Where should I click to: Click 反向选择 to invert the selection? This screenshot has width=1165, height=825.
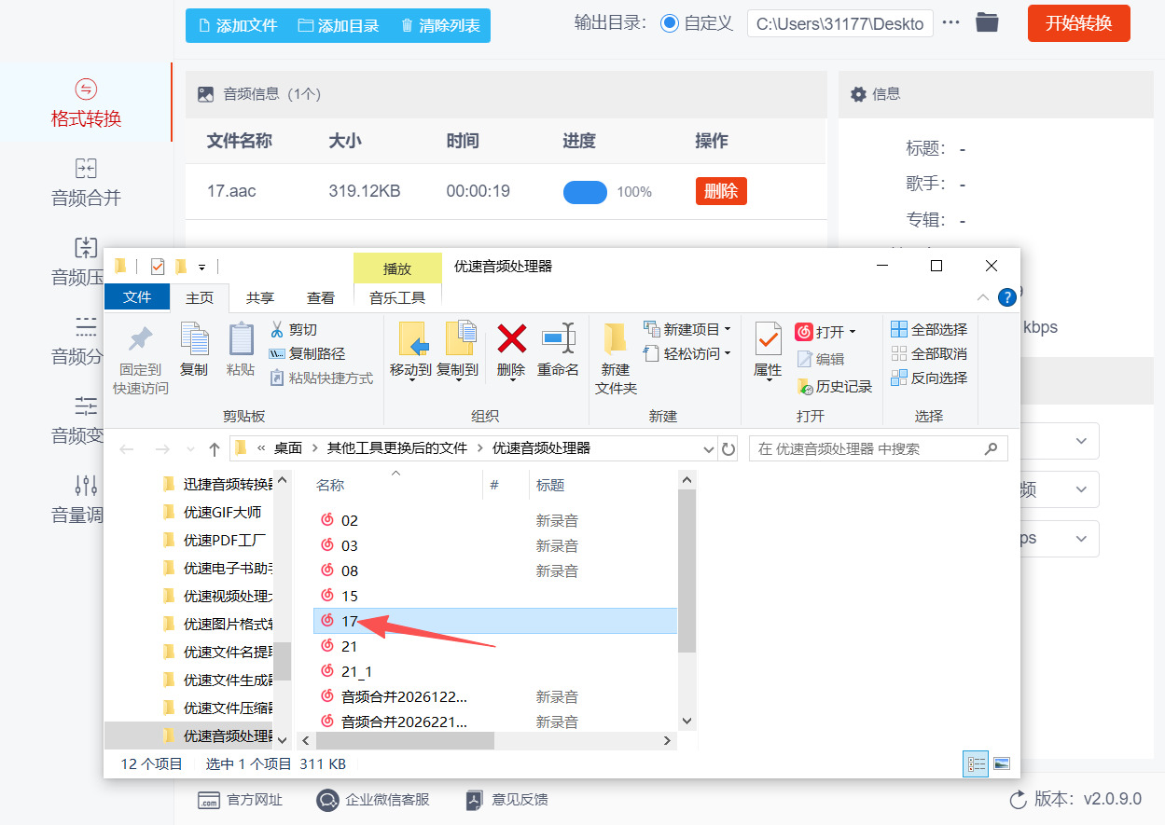[935, 378]
